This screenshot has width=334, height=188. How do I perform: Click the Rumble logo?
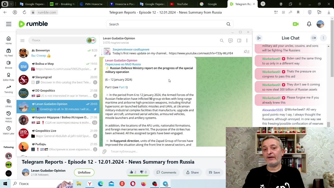33,24
